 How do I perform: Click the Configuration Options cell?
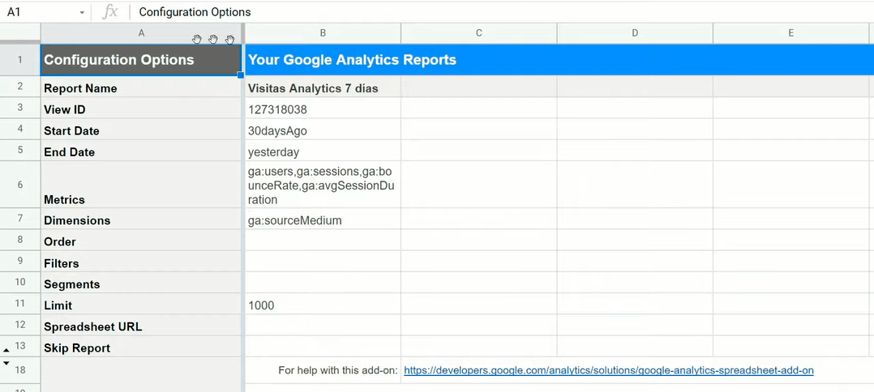(x=141, y=60)
